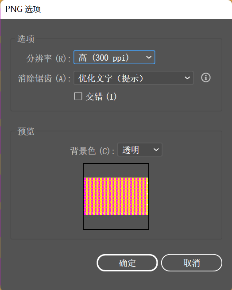The width and height of the screenshot is (232, 290).
Task: Click the chevron arrow of 消除锯齿 dropdown
Action: click(x=187, y=78)
